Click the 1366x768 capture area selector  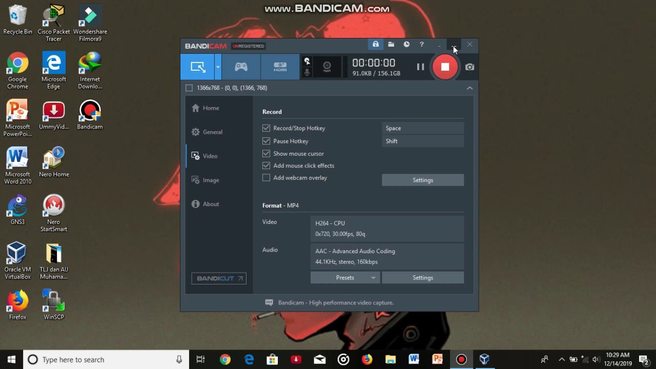coord(226,88)
